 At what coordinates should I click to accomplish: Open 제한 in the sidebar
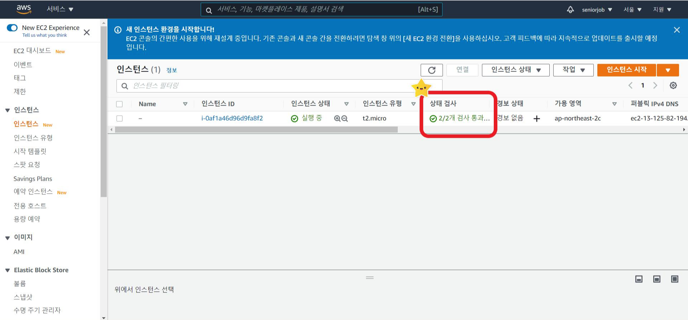pyautogui.click(x=20, y=91)
